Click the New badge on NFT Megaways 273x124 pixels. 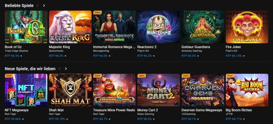pyautogui.click(x=9, y=75)
